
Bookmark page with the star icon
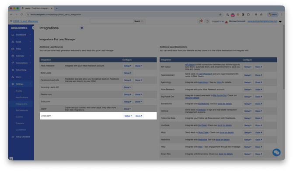pyautogui.click(x=220, y=14)
